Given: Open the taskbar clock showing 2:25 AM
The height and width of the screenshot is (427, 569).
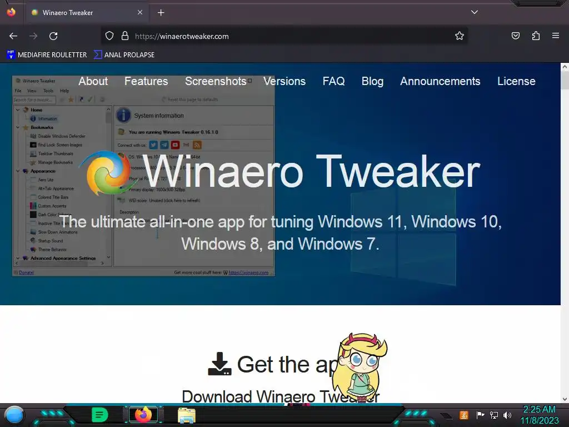Looking at the screenshot, I should click(539, 415).
